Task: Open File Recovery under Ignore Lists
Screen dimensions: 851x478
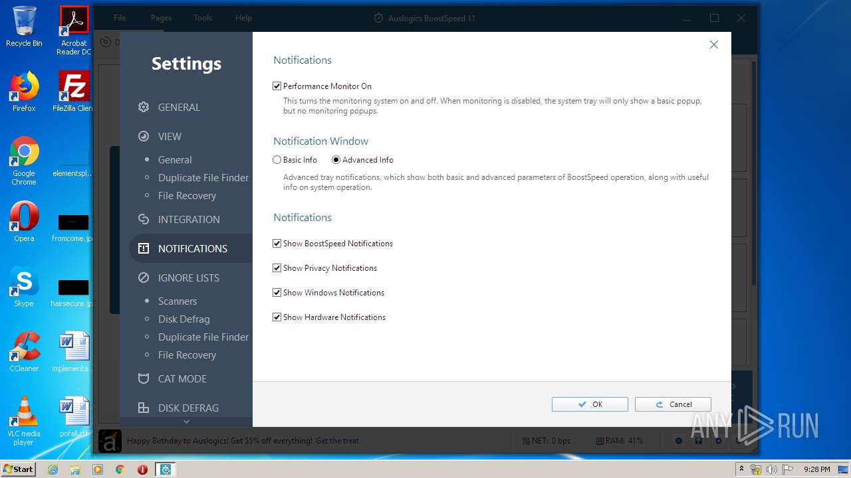Action: 187,355
